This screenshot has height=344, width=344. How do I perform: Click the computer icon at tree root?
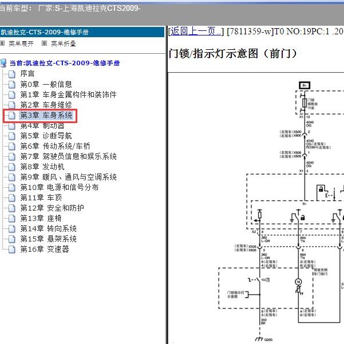tap(3, 63)
